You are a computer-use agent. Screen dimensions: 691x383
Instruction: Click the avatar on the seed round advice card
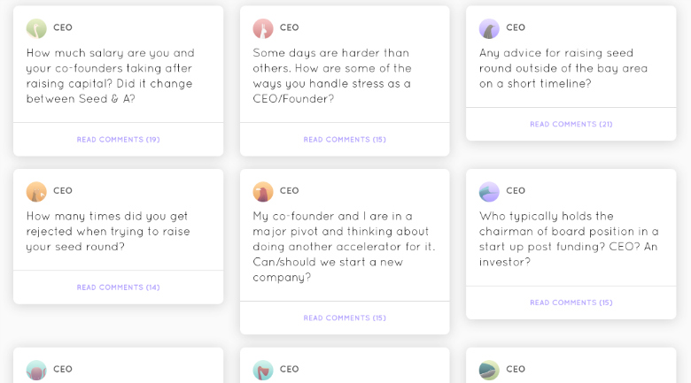pos(489,28)
